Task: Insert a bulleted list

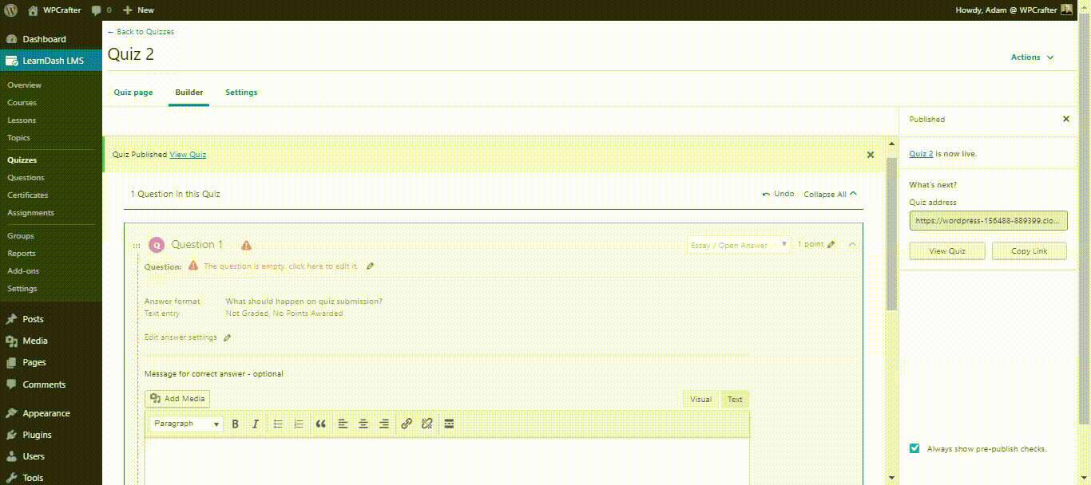Action: coord(278,424)
